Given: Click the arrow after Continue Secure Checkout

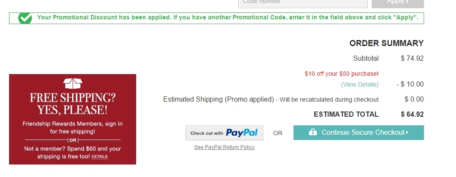Looking at the screenshot, I should click(407, 132).
